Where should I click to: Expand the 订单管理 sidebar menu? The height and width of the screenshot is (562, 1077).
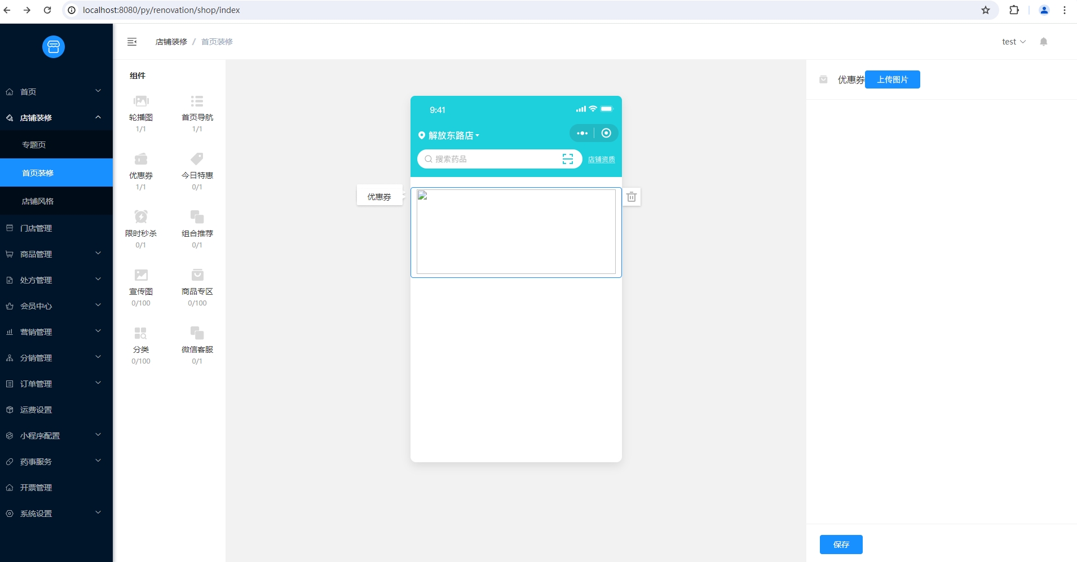[x=56, y=384]
